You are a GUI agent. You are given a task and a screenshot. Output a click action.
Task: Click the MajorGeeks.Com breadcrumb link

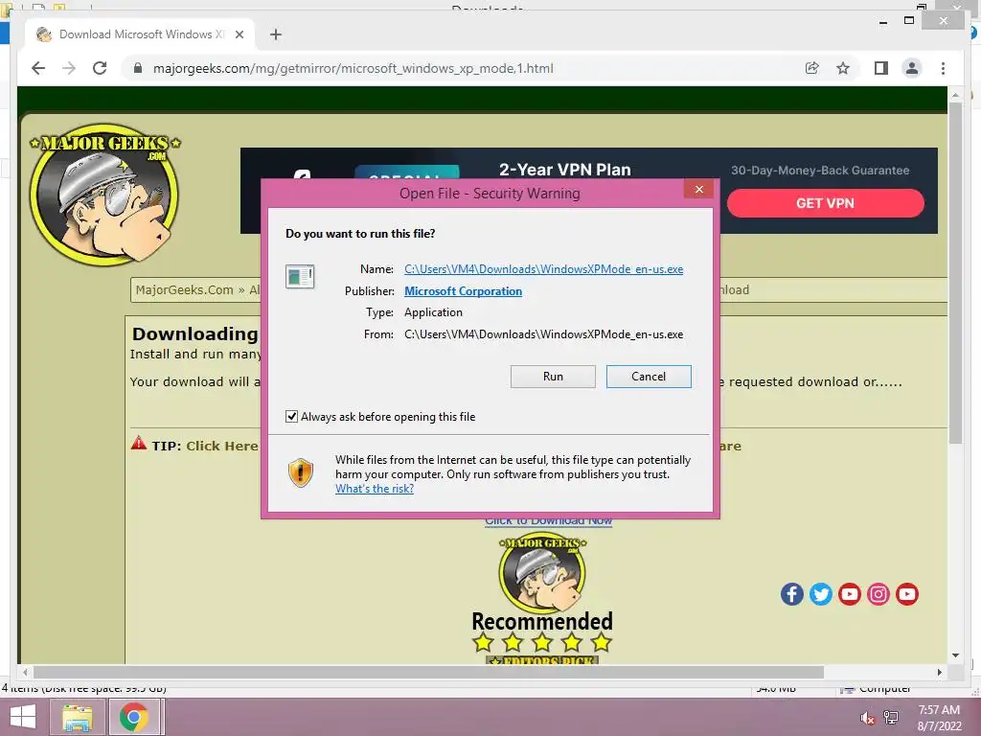[x=184, y=289]
